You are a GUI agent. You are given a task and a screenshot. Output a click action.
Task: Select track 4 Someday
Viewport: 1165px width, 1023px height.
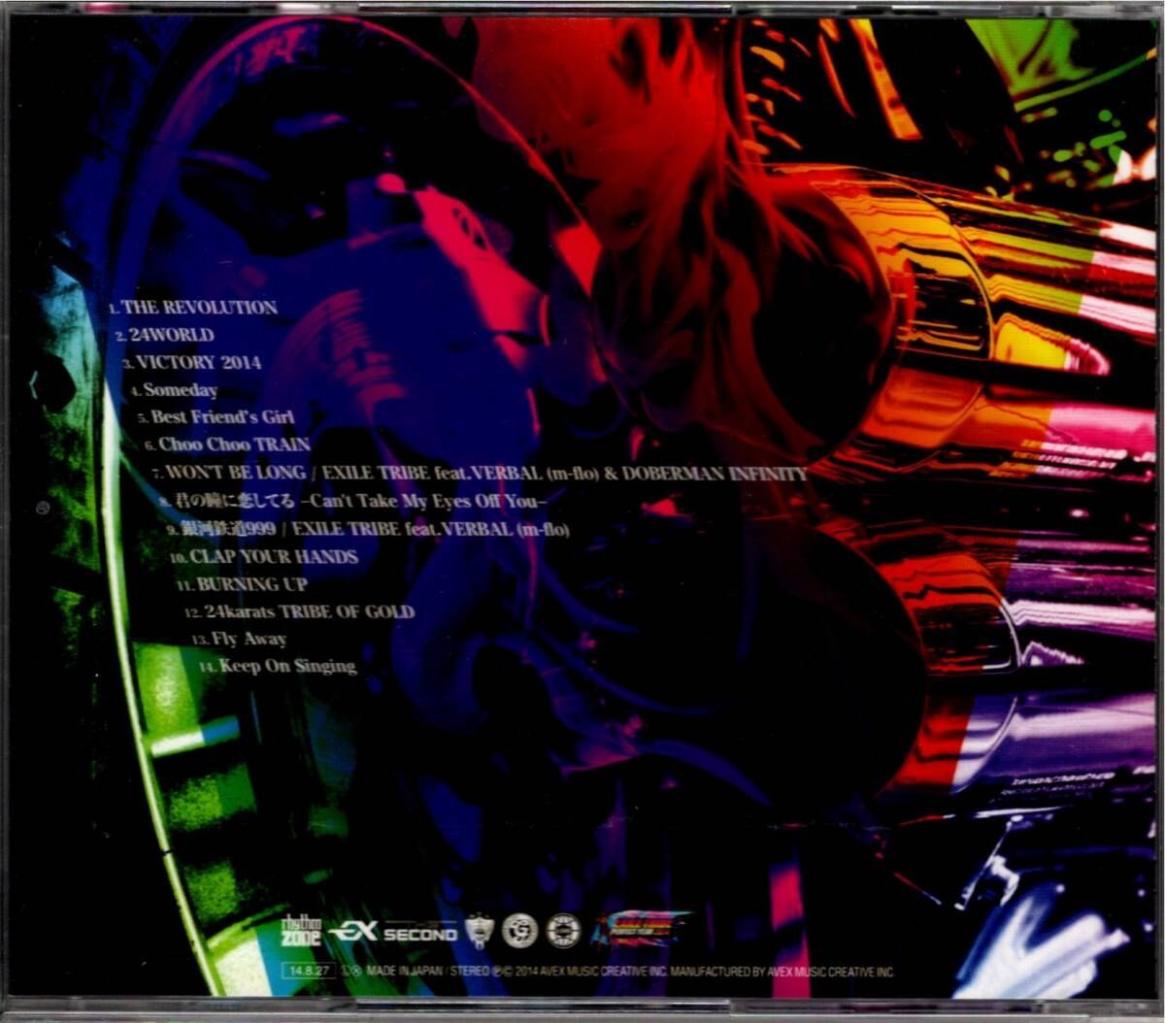(x=174, y=390)
